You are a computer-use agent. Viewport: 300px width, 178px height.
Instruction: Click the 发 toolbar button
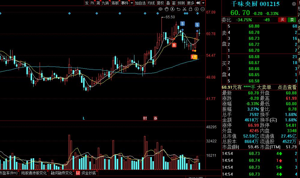(x=87, y=3)
